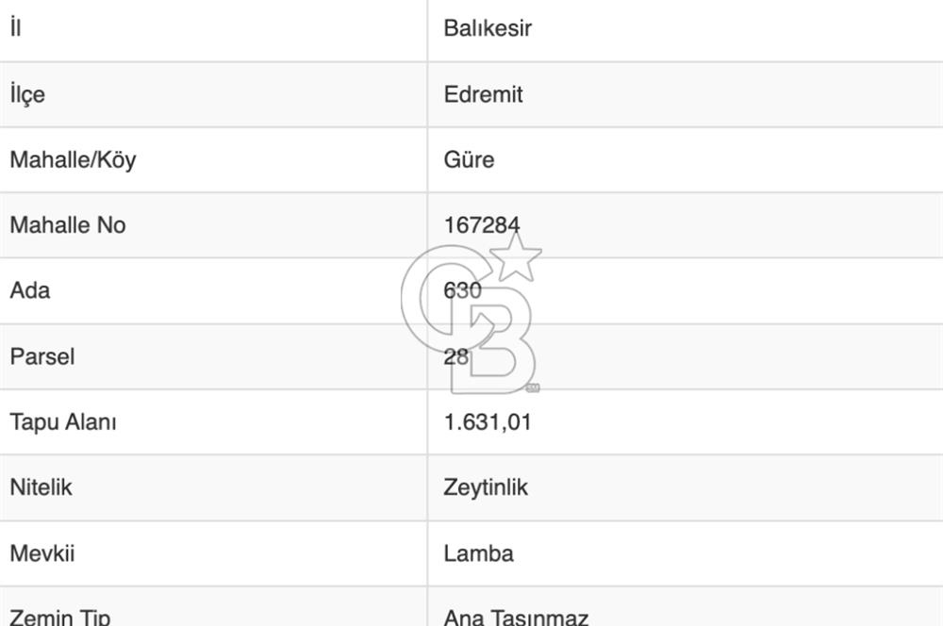Click the Parsel row label
This screenshot has height=626, width=943.
tap(41, 356)
